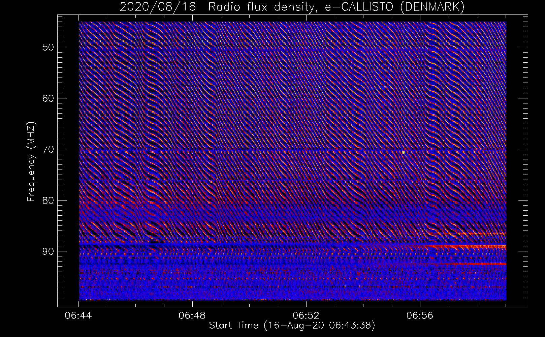Click the 60 frequency tick label

coord(48,98)
